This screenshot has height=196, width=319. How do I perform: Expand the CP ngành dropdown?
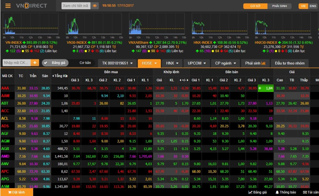pos(225,63)
